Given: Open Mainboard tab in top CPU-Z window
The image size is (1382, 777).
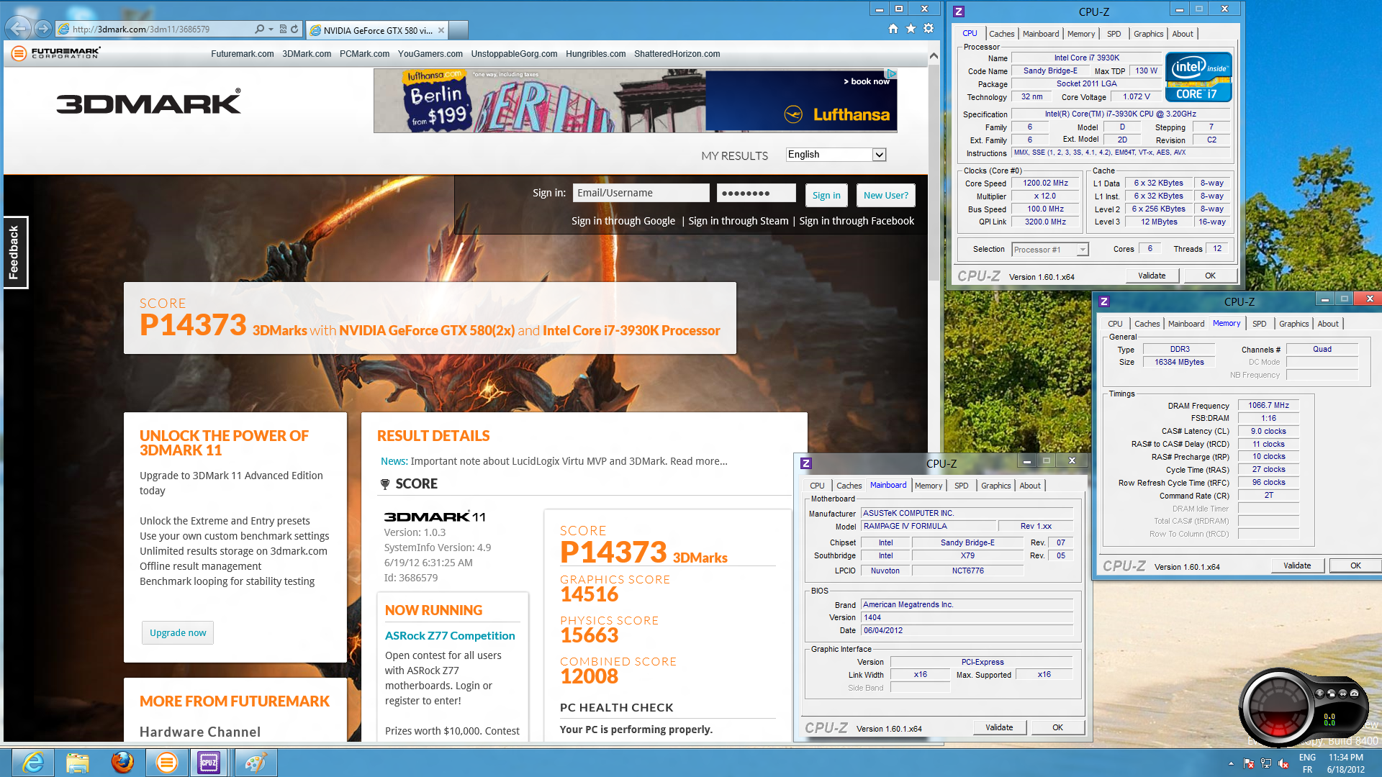Looking at the screenshot, I should [1041, 34].
